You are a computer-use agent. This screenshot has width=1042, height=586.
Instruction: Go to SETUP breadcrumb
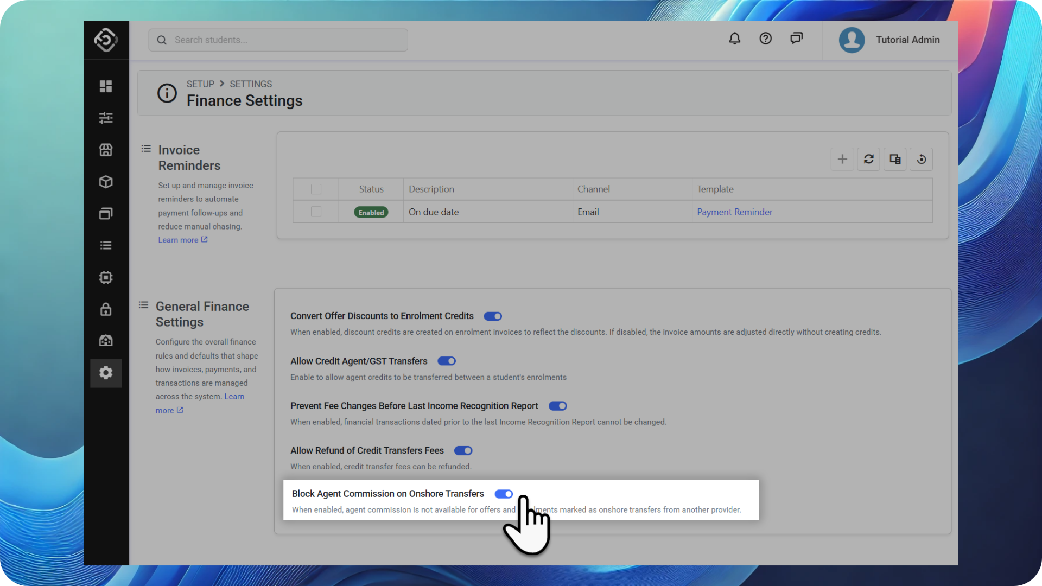click(200, 84)
